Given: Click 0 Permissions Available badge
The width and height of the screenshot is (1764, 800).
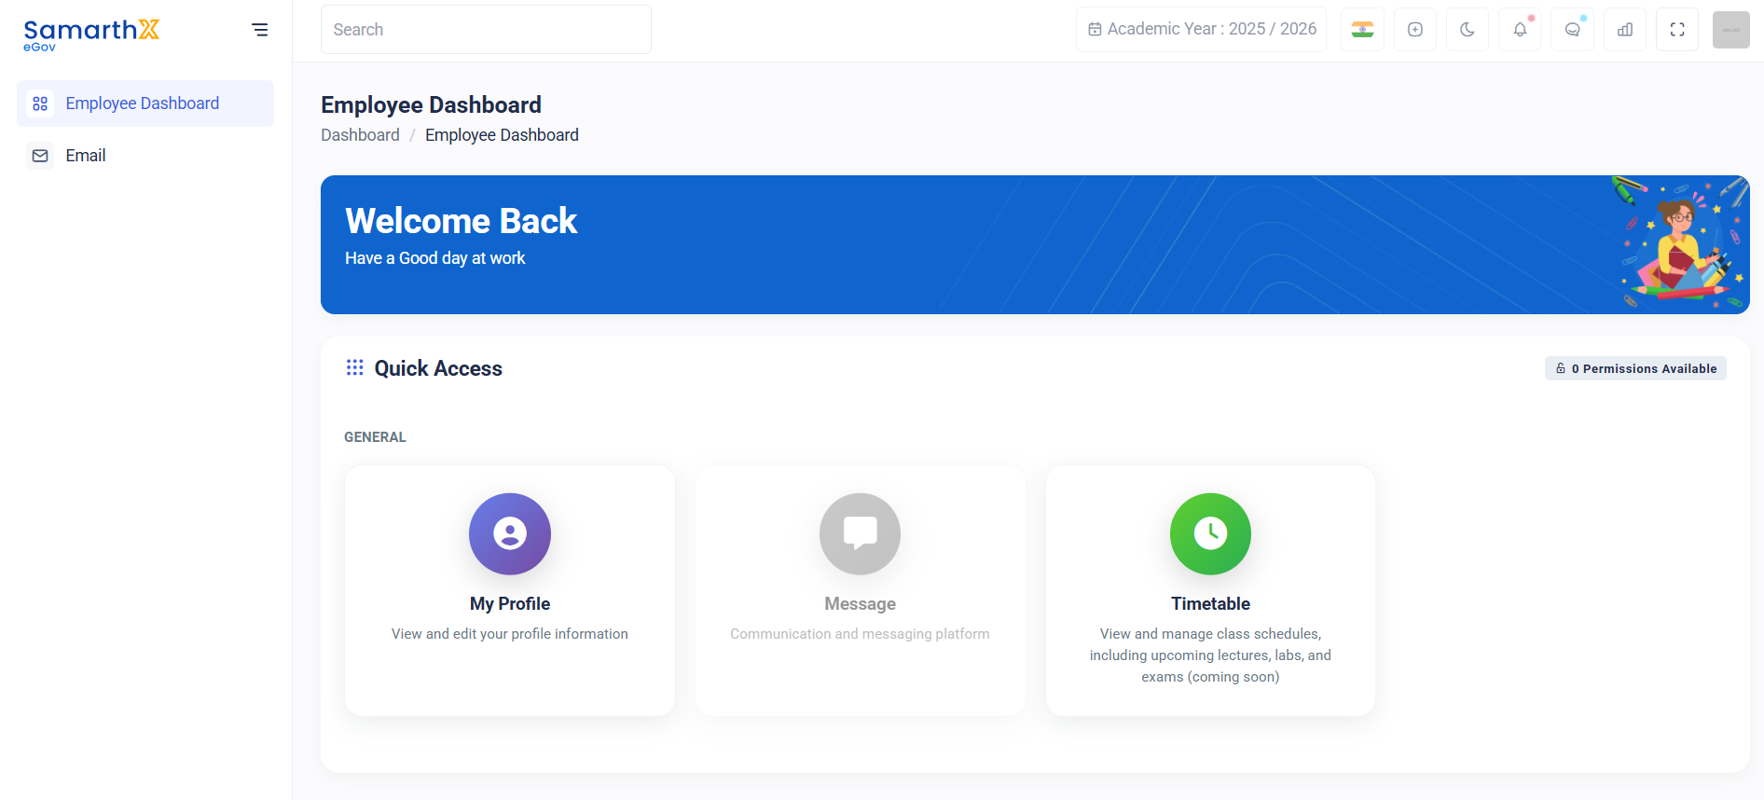Looking at the screenshot, I should coord(1635,368).
